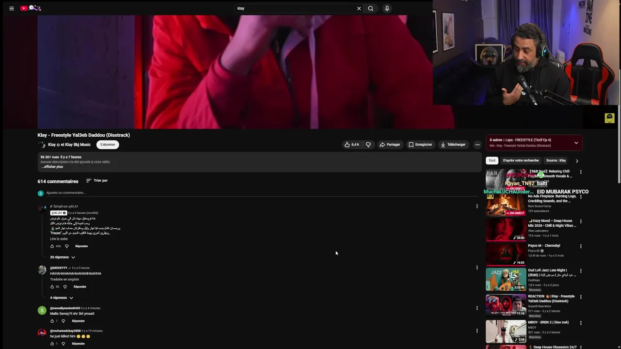
Task: Open the Klay channel avatar
Action: point(42,144)
